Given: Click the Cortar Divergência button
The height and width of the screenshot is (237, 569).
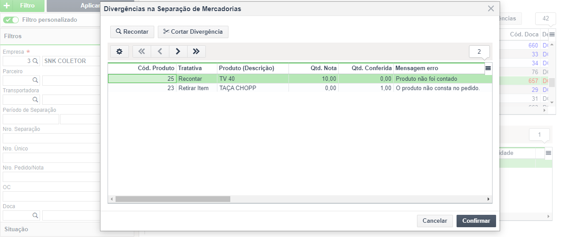Looking at the screenshot, I should (x=193, y=32).
